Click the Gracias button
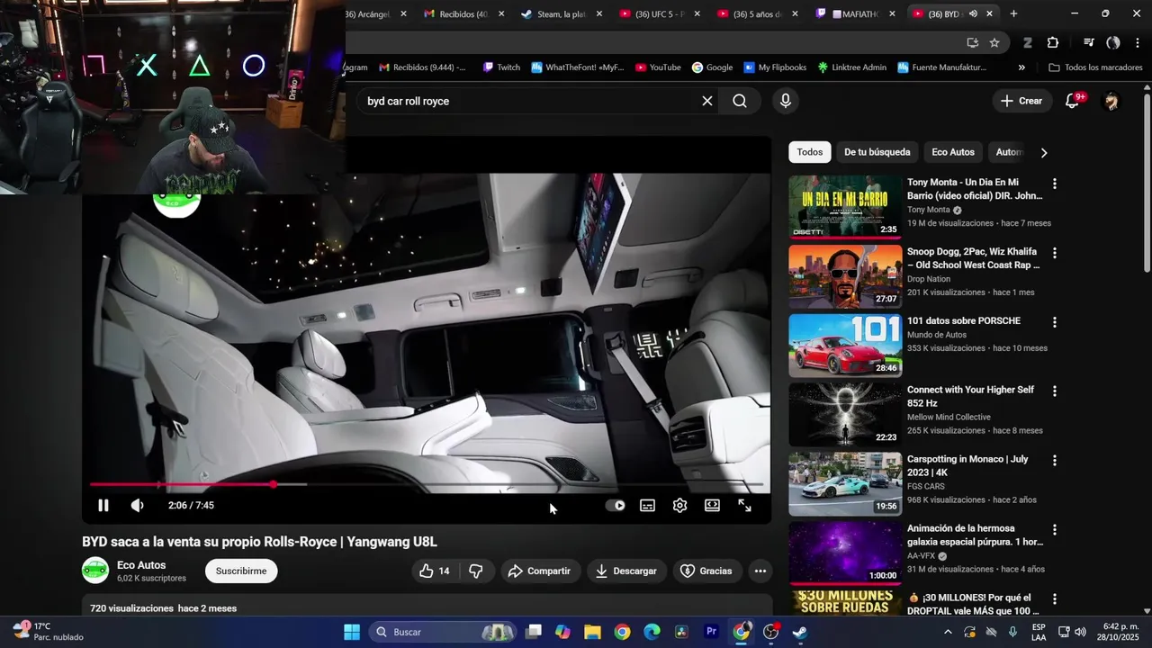Viewport: 1152px width, 648px height. (706, 571)
